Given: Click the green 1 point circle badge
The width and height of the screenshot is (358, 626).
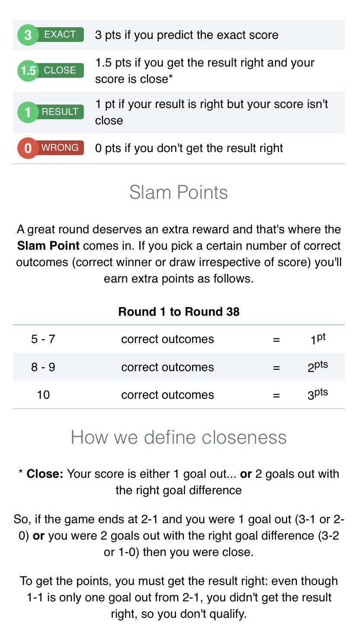Looking at the screenshot, I should click(x=28, y=112).
